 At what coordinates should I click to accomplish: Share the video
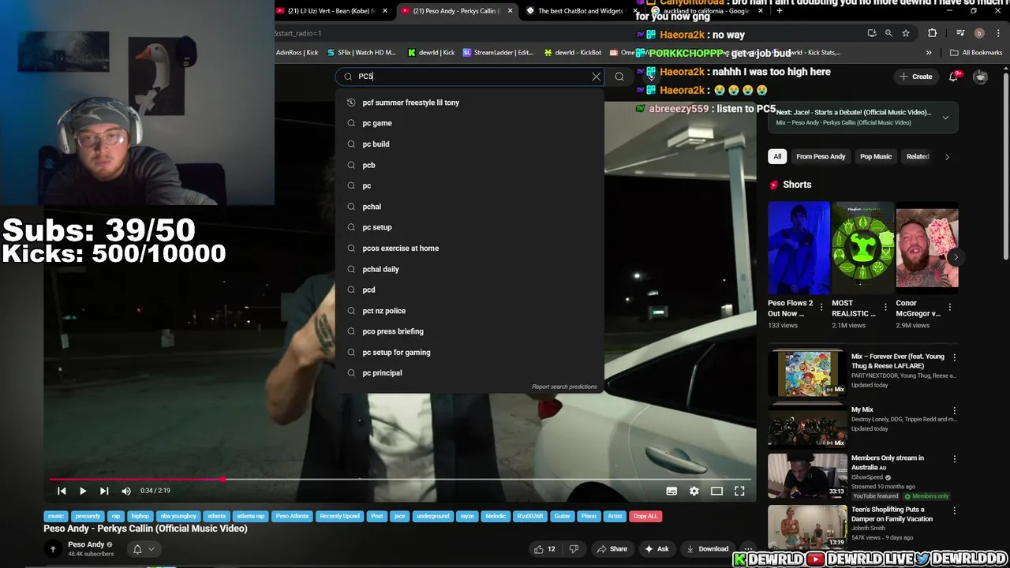tap(612, 549)
